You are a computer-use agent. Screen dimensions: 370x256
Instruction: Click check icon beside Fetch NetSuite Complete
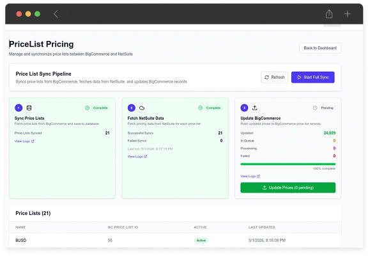pyautogui.click(x=201, y=108)
